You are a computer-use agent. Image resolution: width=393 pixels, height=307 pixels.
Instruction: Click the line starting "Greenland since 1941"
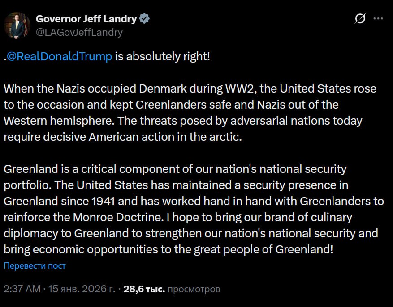pos(193,201)
